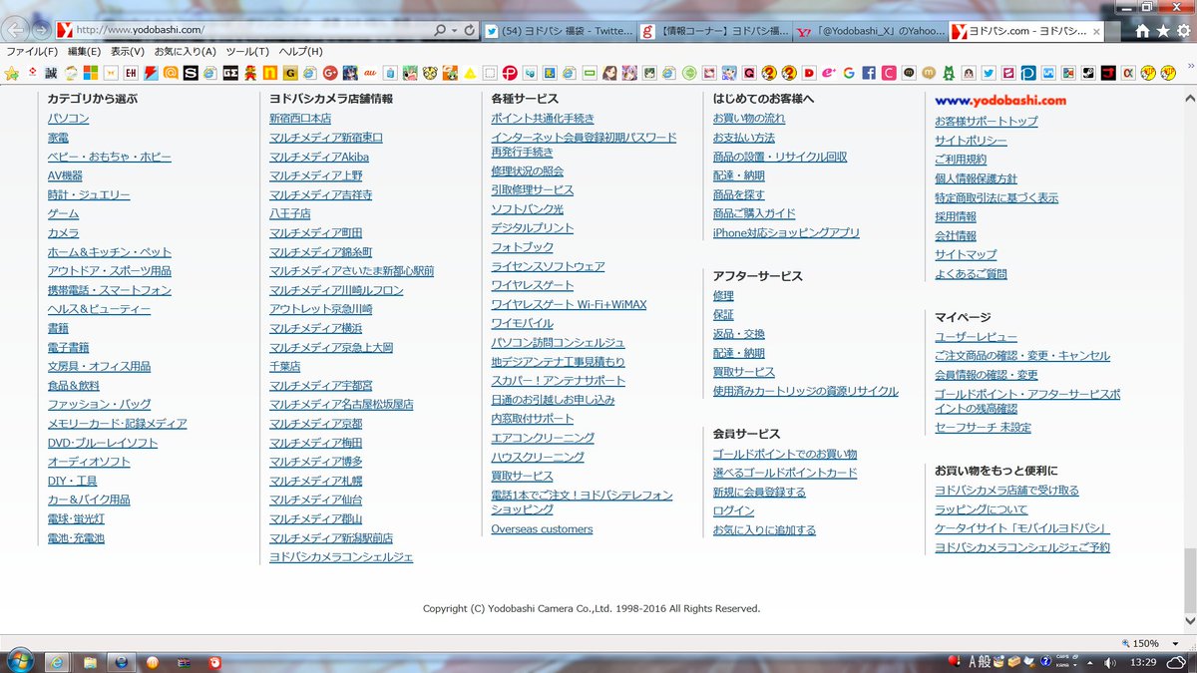
Task: Open the 表示(V) menu
Action: 127,51
